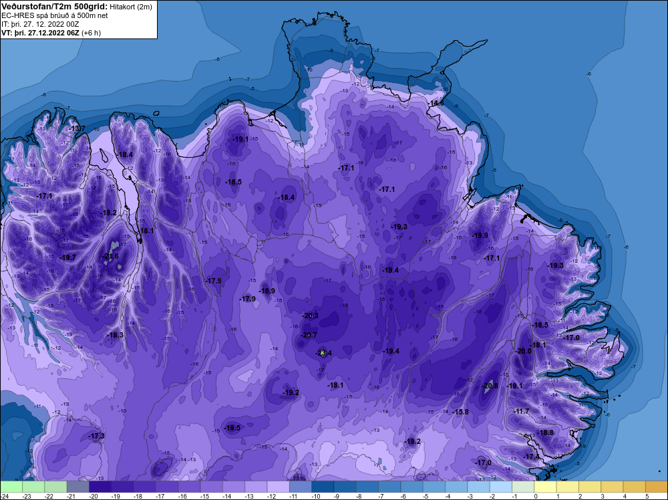Image resolution: width=668 pixels, height=500 pixels.
Task: Click the orange legend swatch labeled 5
Action: [656, 487]
